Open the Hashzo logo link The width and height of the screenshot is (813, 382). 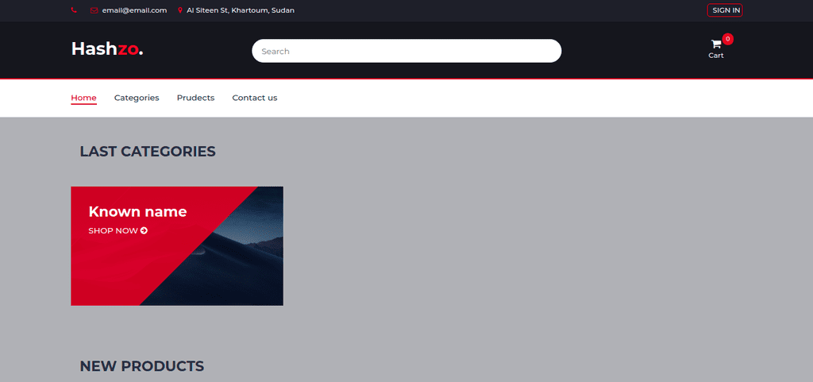click(107, 48)
